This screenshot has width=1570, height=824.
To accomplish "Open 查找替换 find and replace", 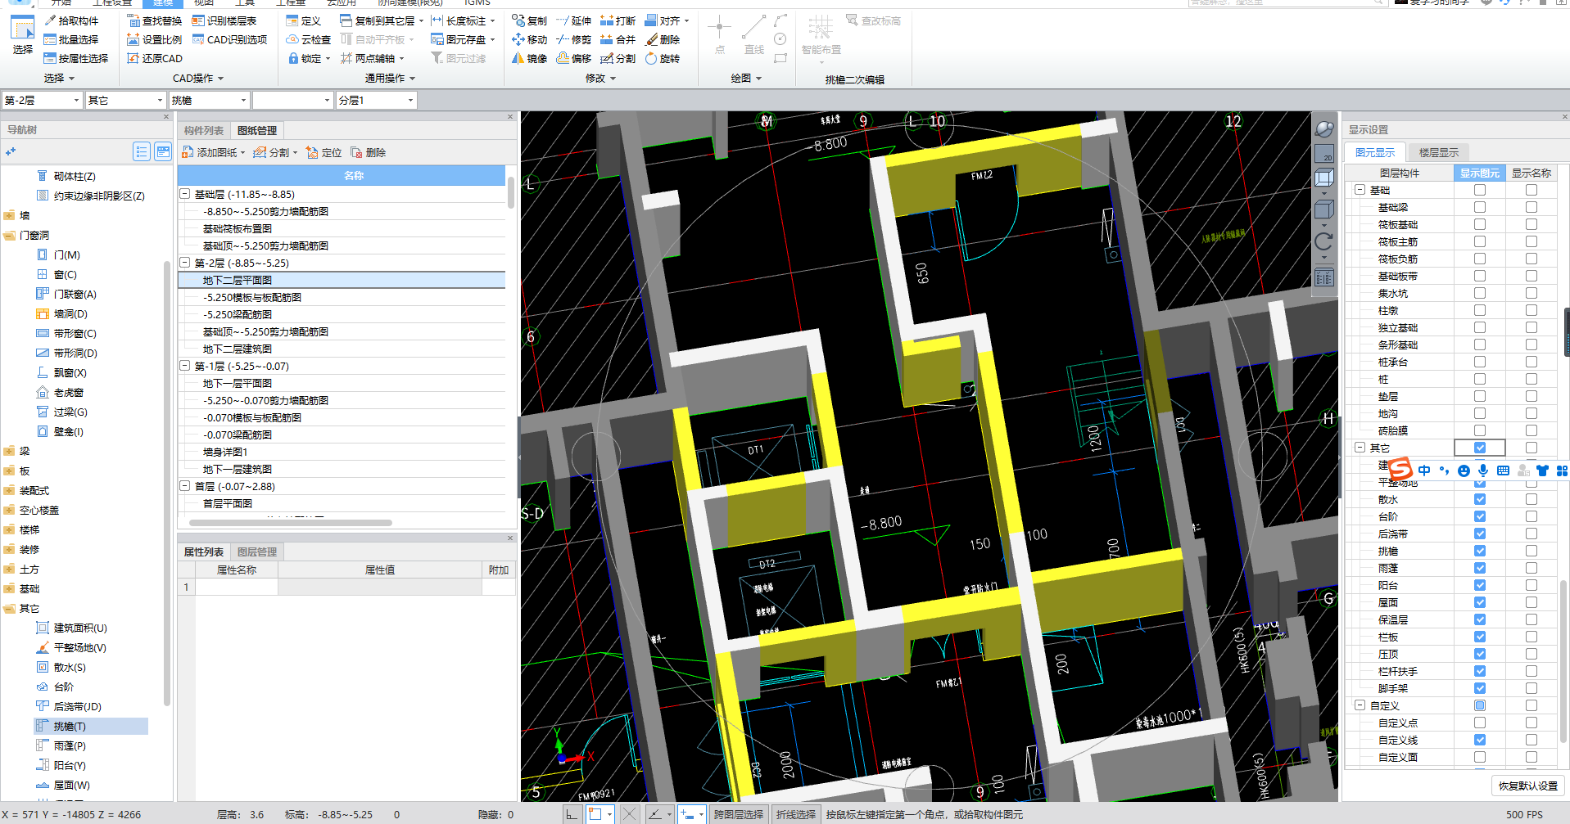I will click(x=155, y=20).
